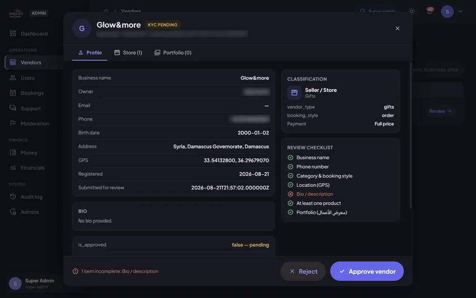Switch to the Store (1) tab

click(128, 52)
